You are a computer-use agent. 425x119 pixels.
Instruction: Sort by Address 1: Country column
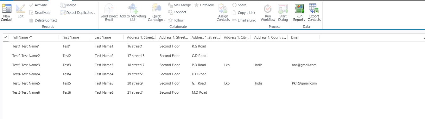270,37
